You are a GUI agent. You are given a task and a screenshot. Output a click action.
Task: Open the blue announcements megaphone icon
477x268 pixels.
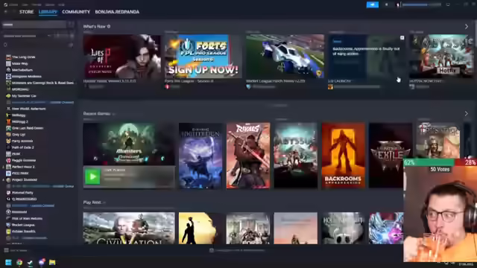pyautogui.click(x=373, y=4)
